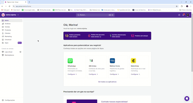The width and height of the screenshot is (193, 103).
Task: Select the Página inicial - Yampi browser tab
Action: (x=16, y=2)
